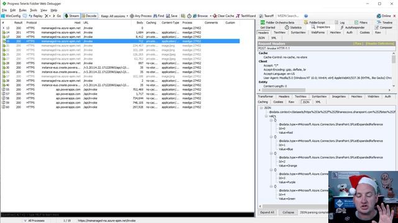Select the request WebForms inspector tab
Screen dimensions: 398x223
point(318,32)
